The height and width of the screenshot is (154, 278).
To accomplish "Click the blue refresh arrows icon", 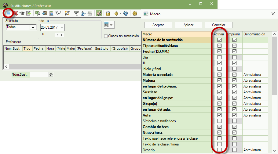I will [126, 13].
